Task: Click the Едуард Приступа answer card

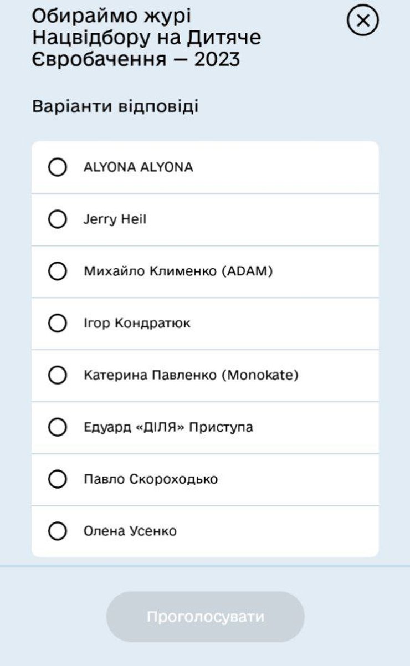Action: 205,426
